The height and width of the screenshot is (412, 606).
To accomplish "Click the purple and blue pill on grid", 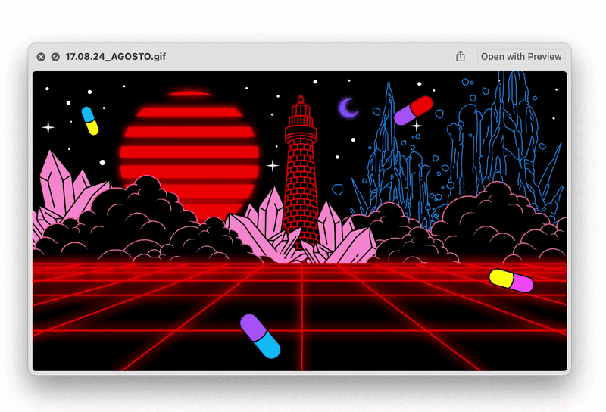I will [260, 336].
